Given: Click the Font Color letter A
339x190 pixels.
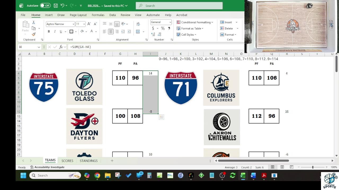Looking at the screenshot, I should [92, 31].
